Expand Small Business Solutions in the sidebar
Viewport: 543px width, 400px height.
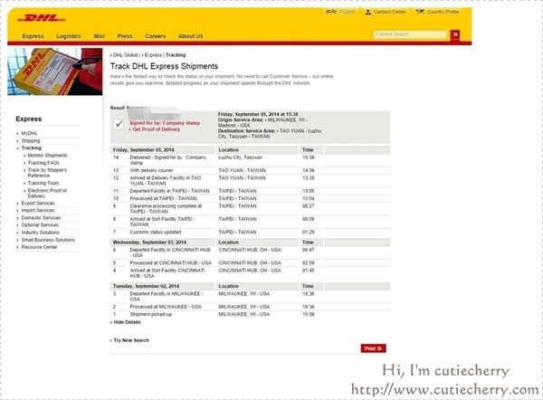(48, 240)
